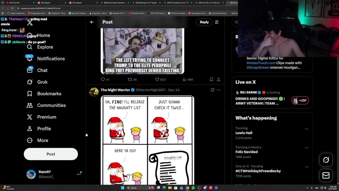Click the taskbar clock showing 12:01 AM
339x191 pixels.
click(x=333, y=188)
